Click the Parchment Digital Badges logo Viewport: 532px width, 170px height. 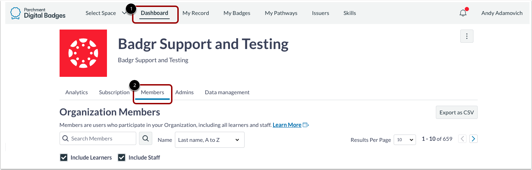tap(38, 13)
